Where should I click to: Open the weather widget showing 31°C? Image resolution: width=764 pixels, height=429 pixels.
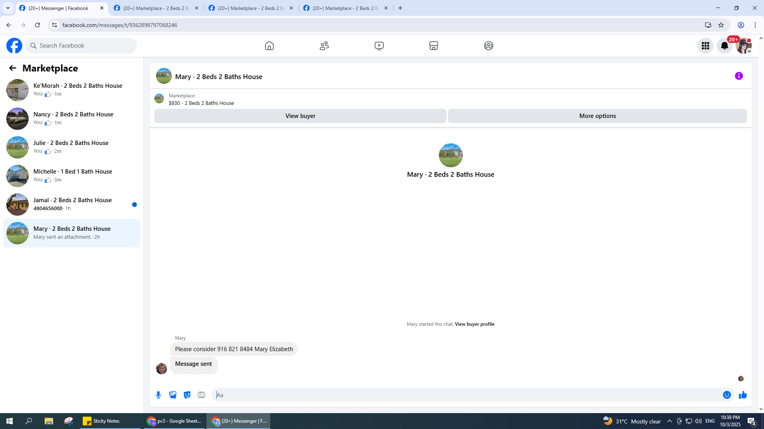pyautogui.click(x=632, y=421)
